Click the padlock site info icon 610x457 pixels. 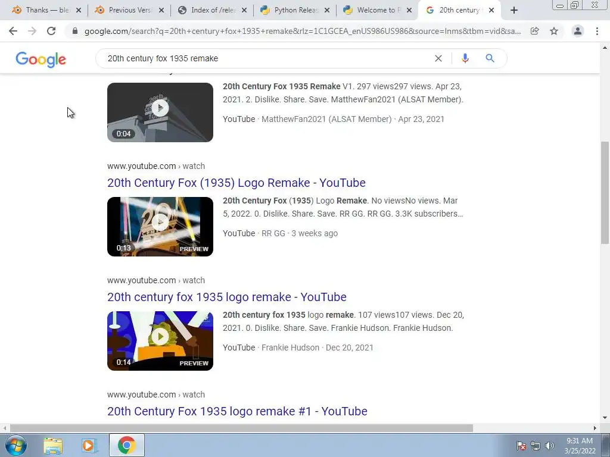click(75, 31)
